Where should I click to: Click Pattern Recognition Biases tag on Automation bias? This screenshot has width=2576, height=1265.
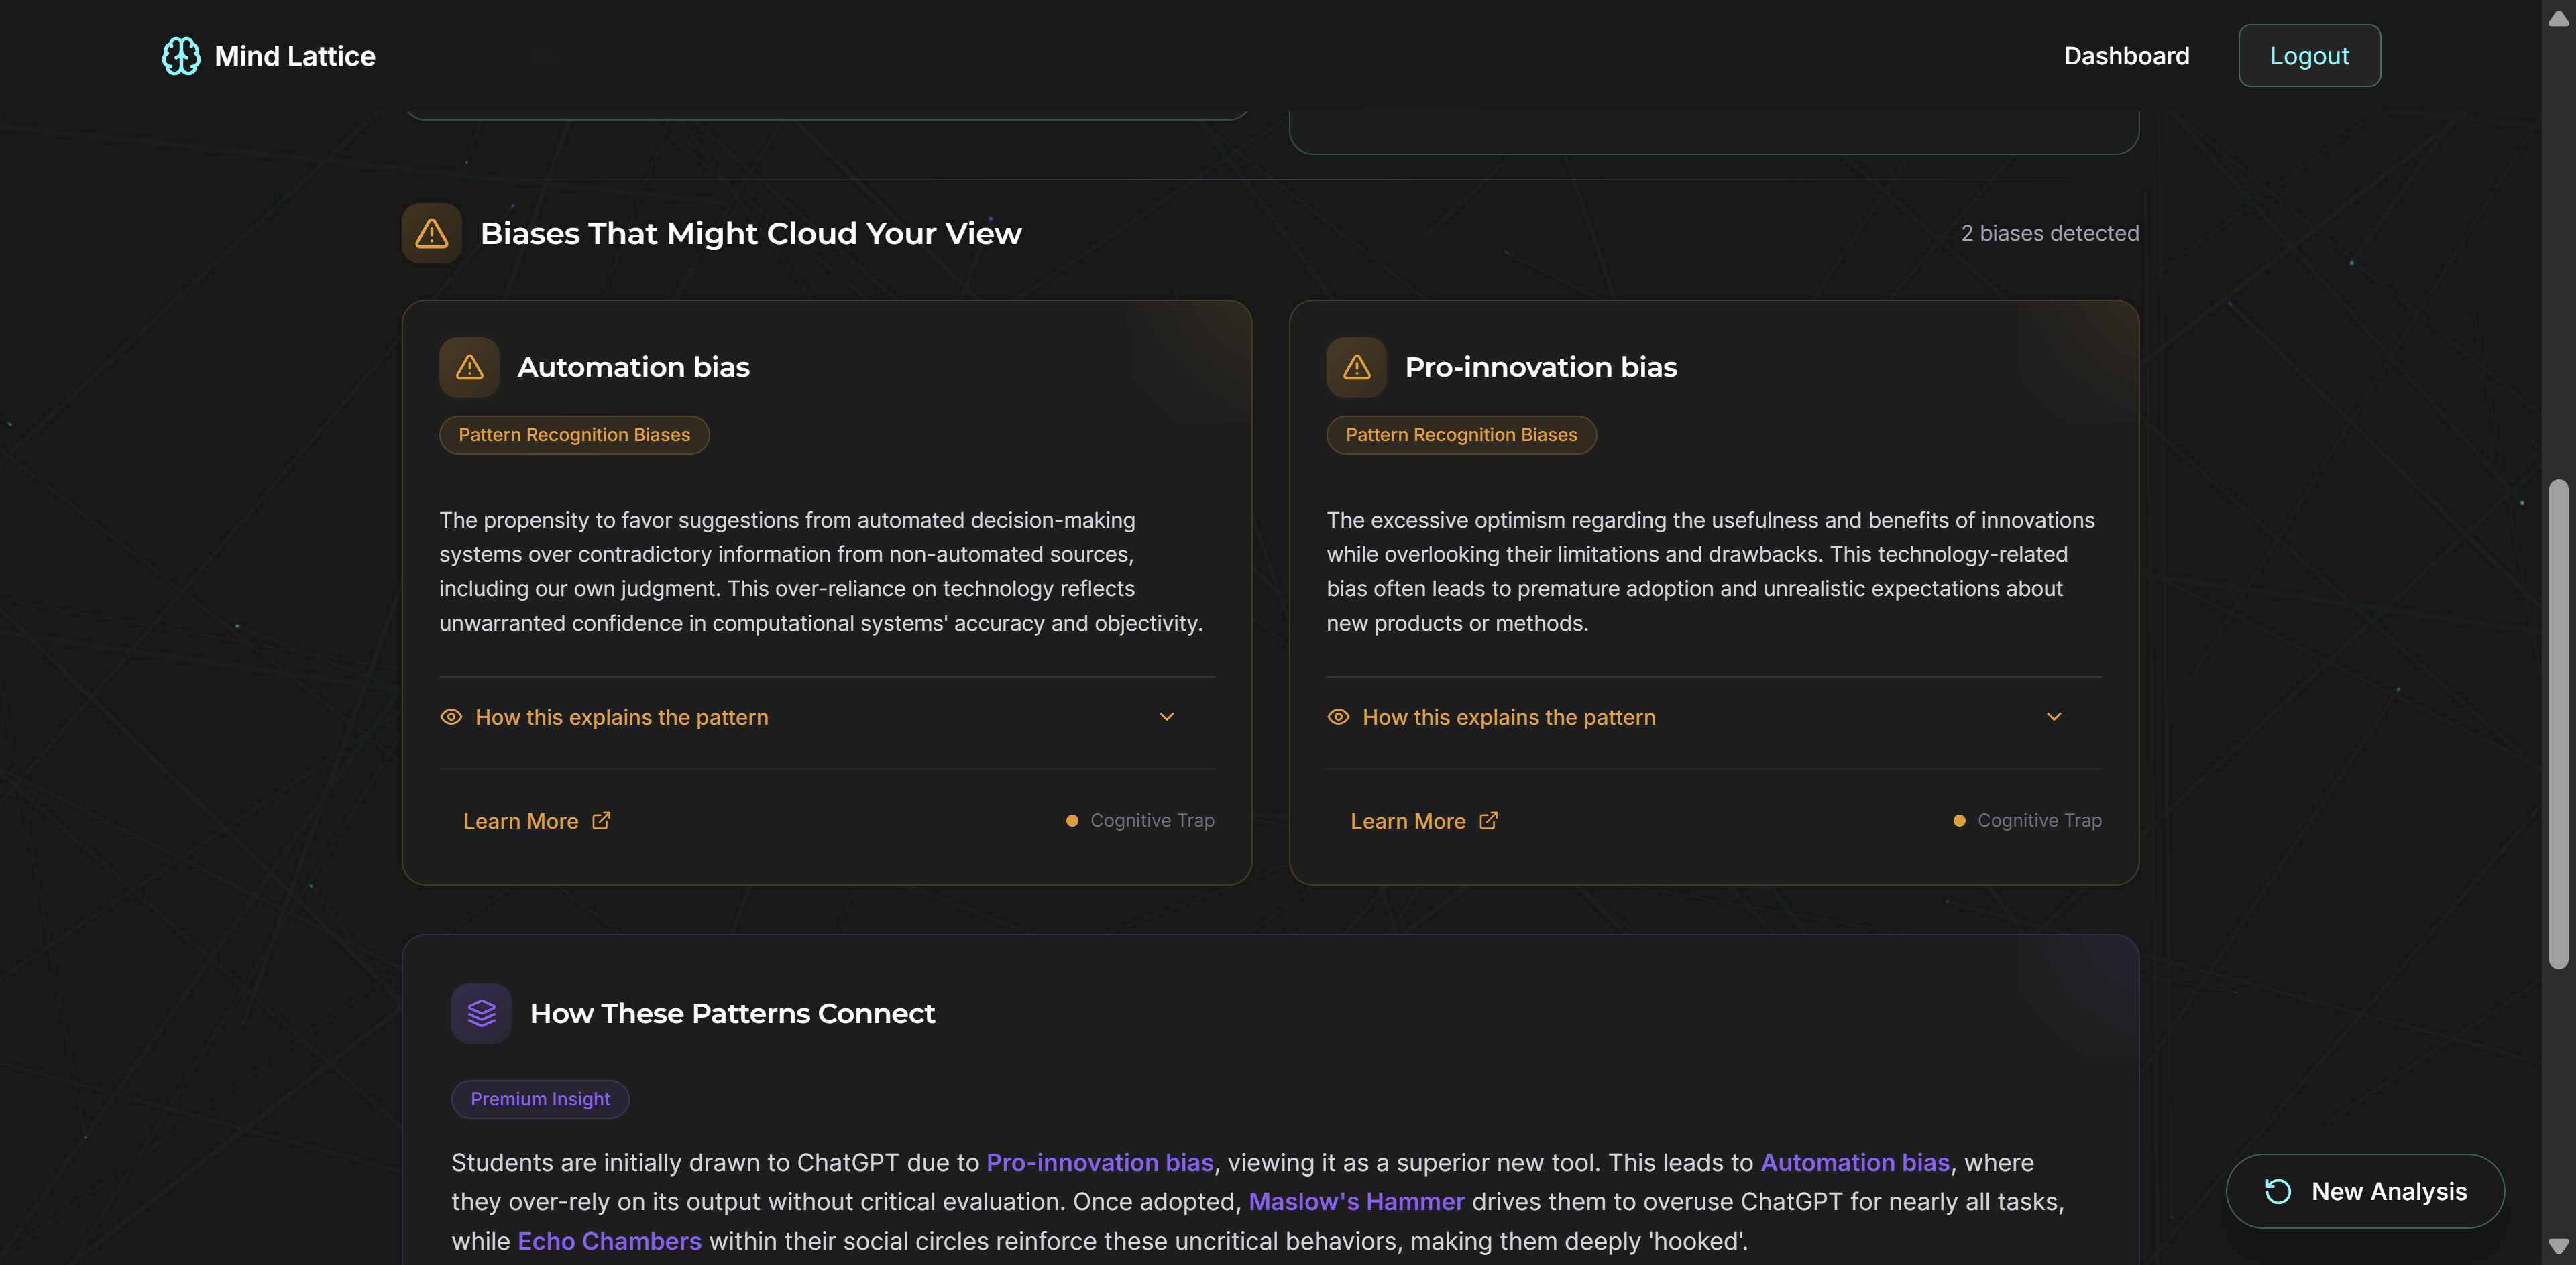(574, 434)
